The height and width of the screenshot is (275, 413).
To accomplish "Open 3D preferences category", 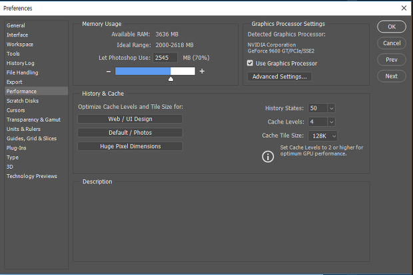I will click(x=10, y=167).
